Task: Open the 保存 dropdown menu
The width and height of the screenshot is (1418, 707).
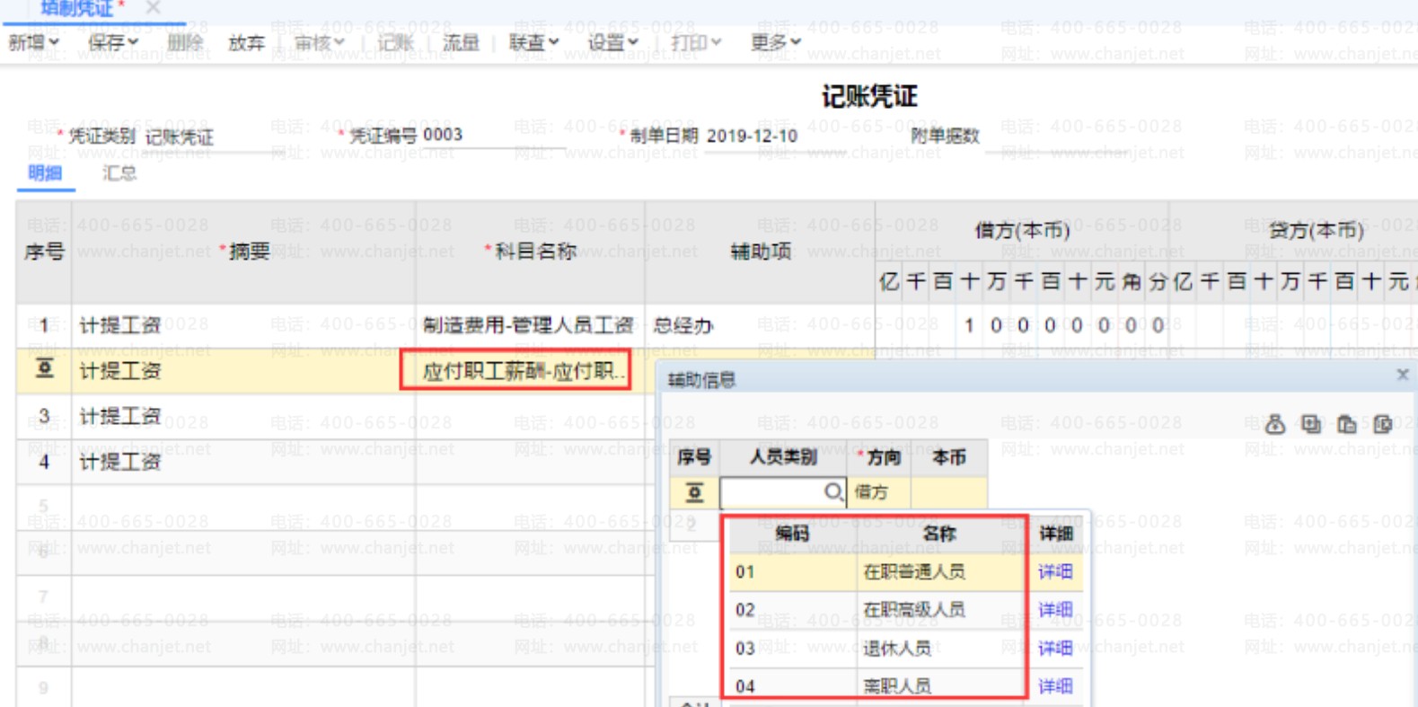Action: pyautogui.click(x=112, y=42)
